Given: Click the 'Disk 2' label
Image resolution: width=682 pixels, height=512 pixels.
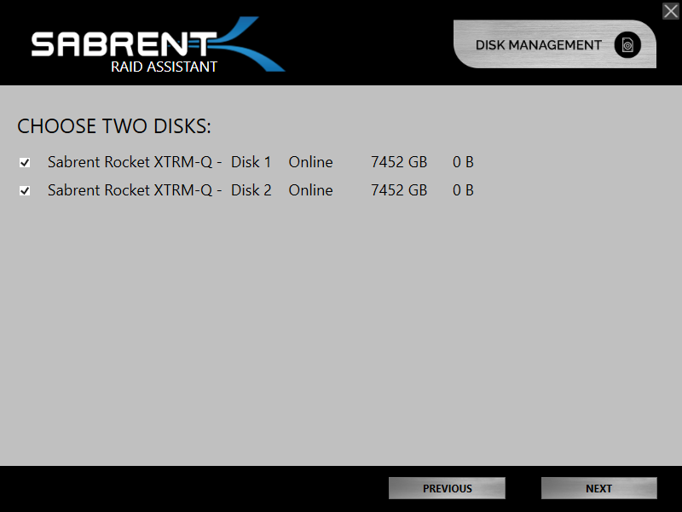Looking at the screenshot, I should point(251,190).
